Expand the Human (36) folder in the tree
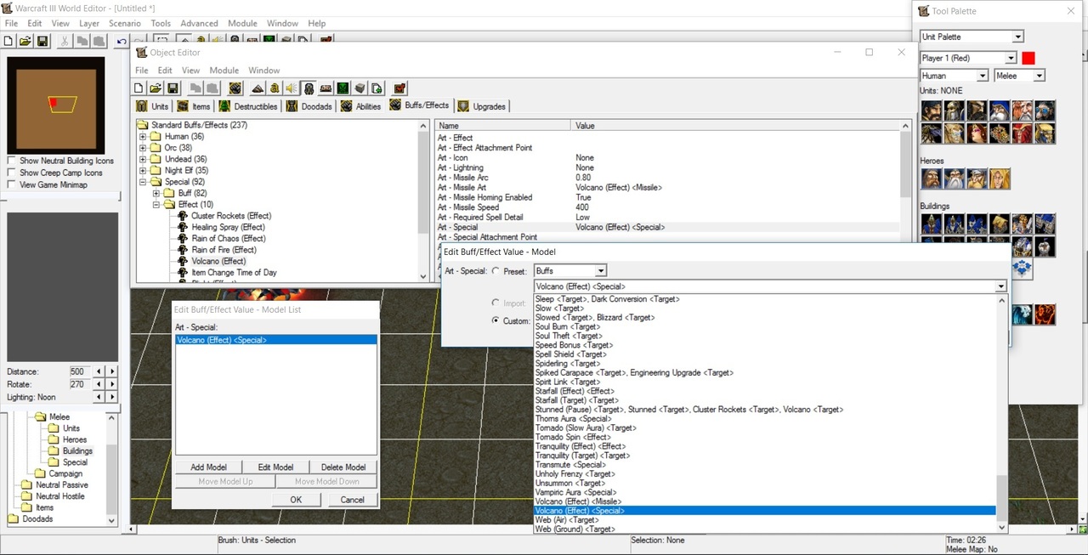The image size is (1088, 555). click(144, 137)
